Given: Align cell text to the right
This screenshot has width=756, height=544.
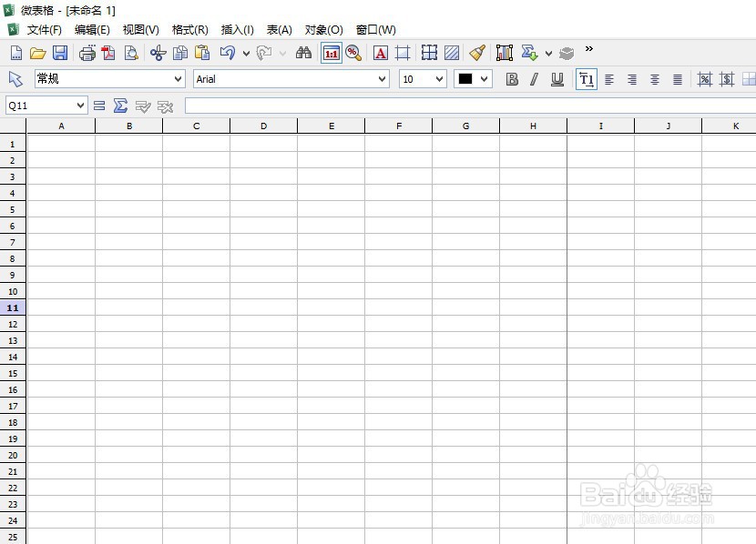Looking at the screenshot, I should pos(631,79).
